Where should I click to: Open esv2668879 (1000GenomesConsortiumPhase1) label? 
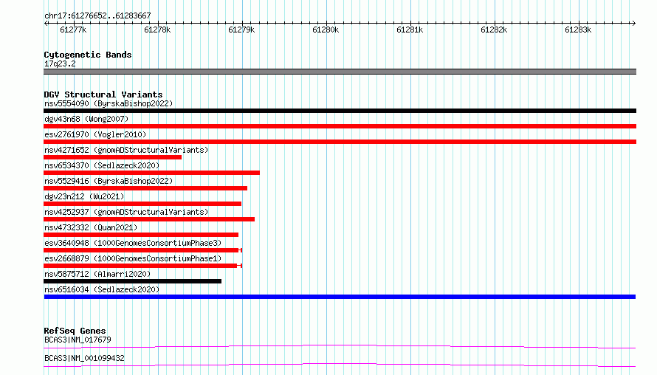pos(133,258)
